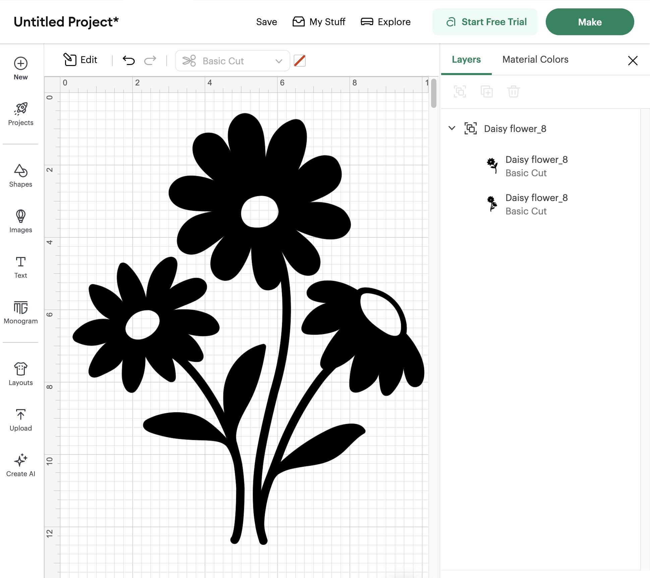This screenshot has height=578, width=650.
Task: Click the Redo arrow
Action: click(150, 60)
